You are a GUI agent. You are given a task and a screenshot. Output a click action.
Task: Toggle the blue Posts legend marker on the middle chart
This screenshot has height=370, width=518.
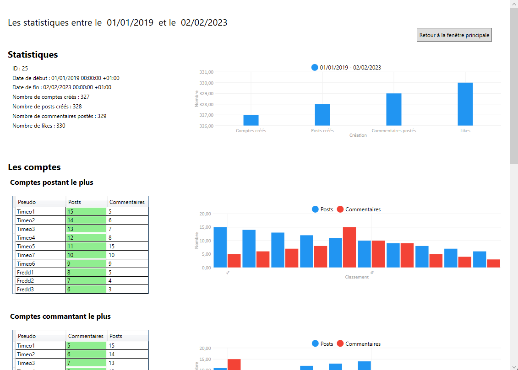[x=314, y=209]
